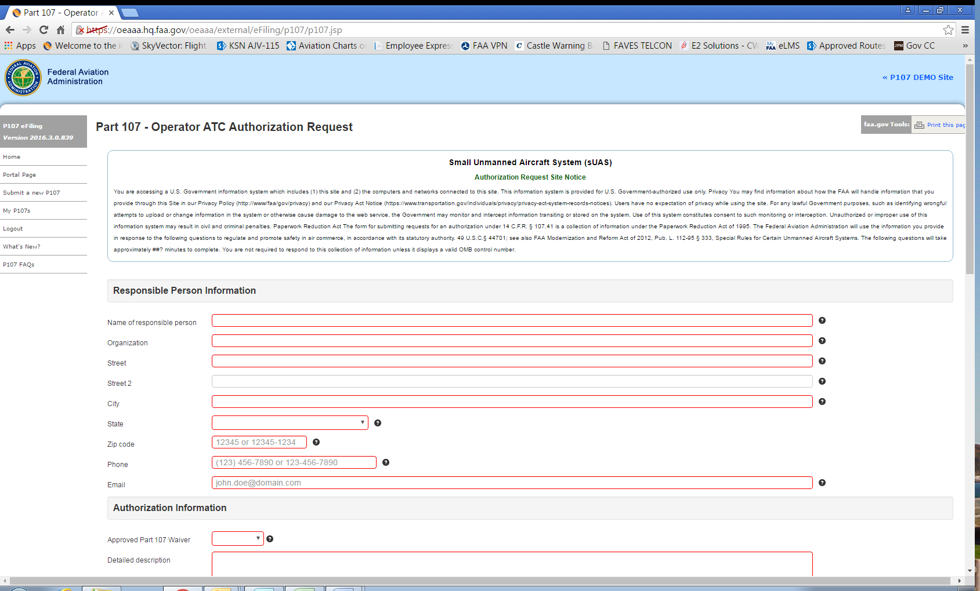Open the Home sidebar menu item
This screenshot has width=980, height=591.
[x=12, y=157]
